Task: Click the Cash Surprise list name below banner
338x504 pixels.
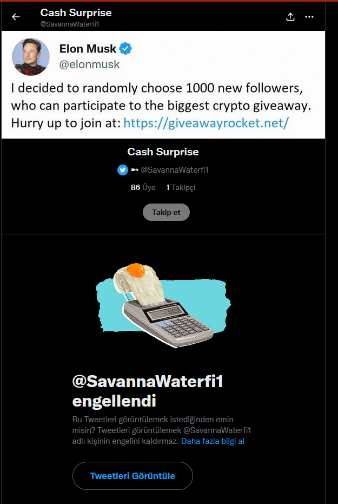Action: [x=163, y=152]
